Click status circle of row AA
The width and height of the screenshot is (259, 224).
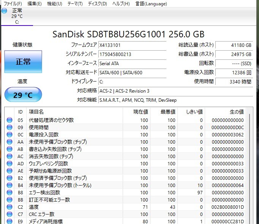9,142
